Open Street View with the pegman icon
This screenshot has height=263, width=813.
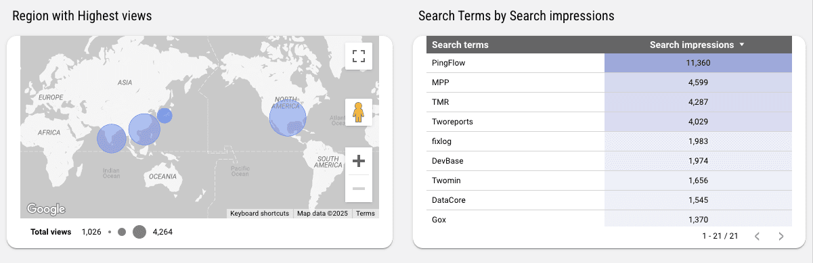(x=359, y=112)
